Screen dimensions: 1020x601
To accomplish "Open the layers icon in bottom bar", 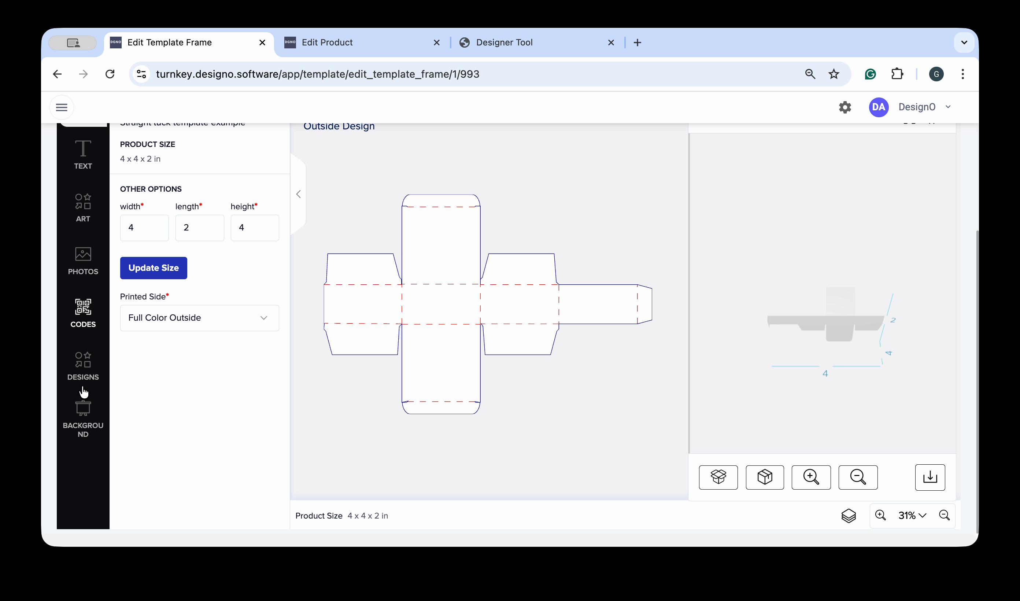I will tap(849, 515).
